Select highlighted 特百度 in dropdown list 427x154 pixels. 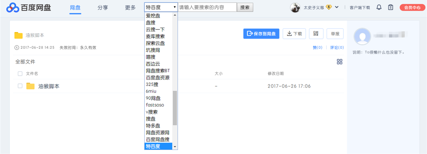(x=159, y=146)
